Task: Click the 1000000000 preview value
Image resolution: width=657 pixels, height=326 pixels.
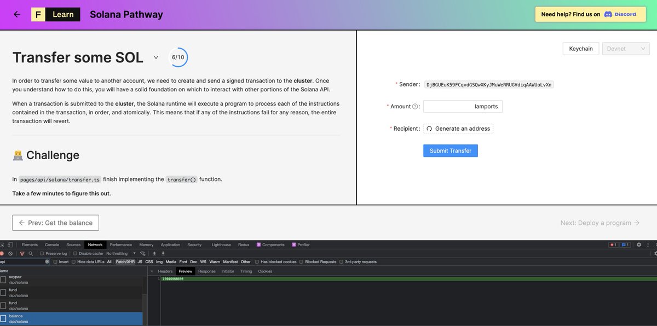Action: click(x=172, y=279)
